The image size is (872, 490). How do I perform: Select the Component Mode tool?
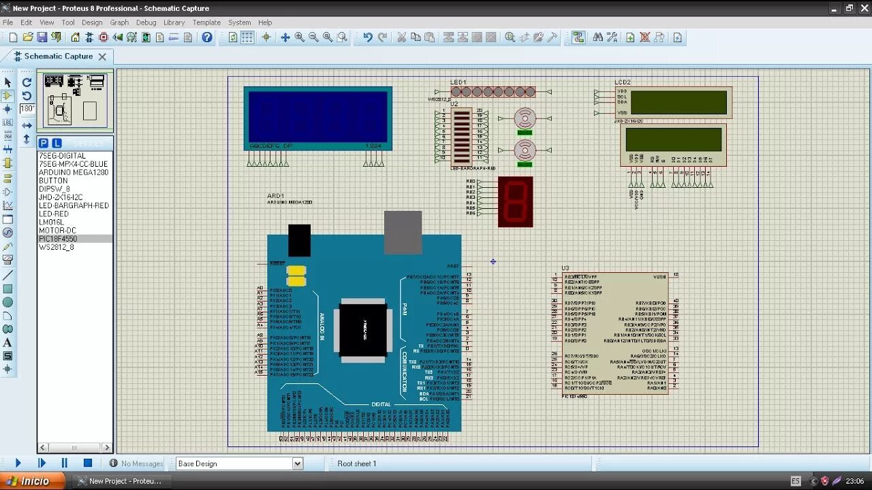point(7,96)
